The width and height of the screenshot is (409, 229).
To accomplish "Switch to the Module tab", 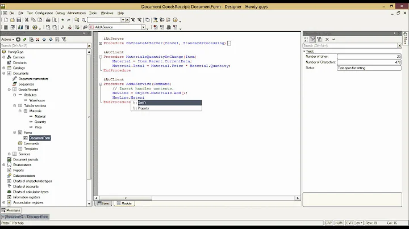I will [x=124, y=203].
